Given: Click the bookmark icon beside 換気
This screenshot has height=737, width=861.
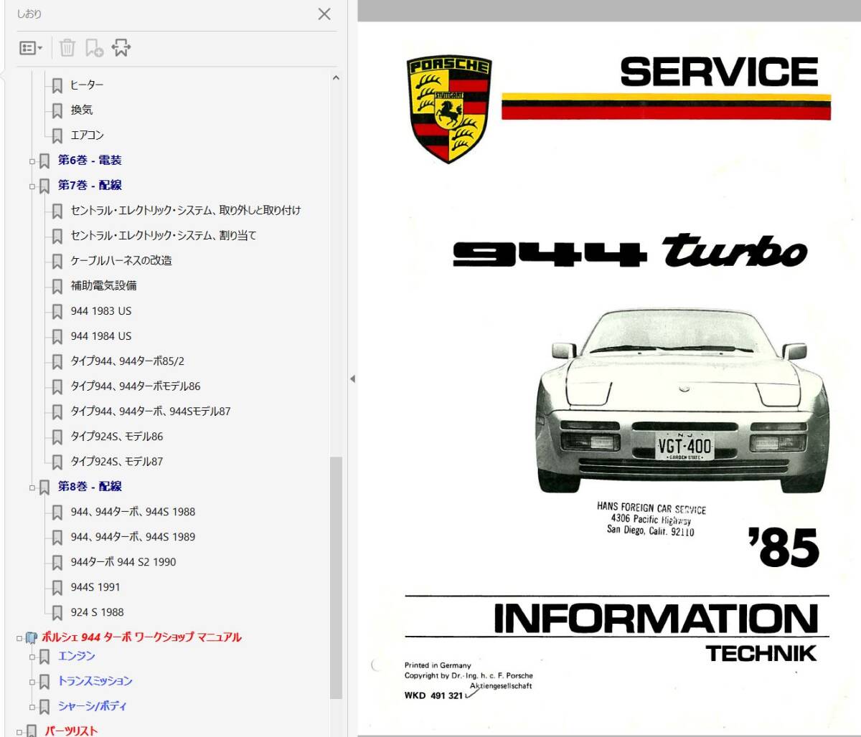Looking at the screenshot, I should [57, 110].
